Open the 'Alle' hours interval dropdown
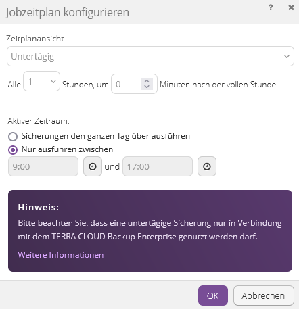 pyautogui.click(x=41, y=81)
